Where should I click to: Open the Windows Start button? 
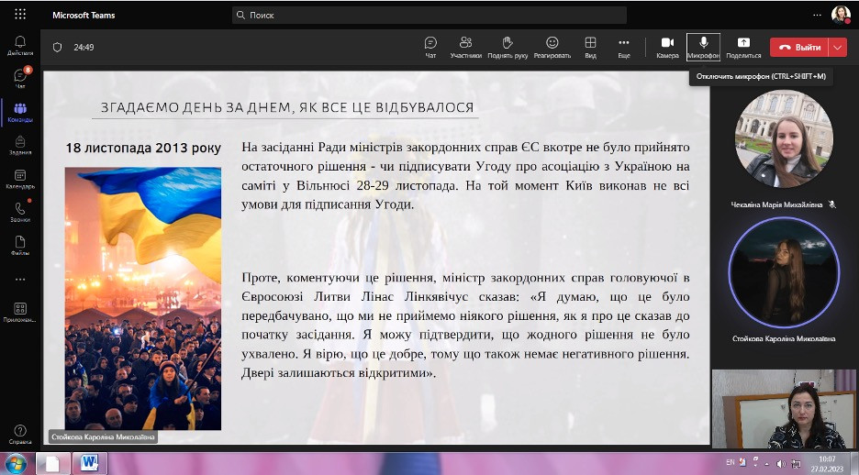point(16,463)
